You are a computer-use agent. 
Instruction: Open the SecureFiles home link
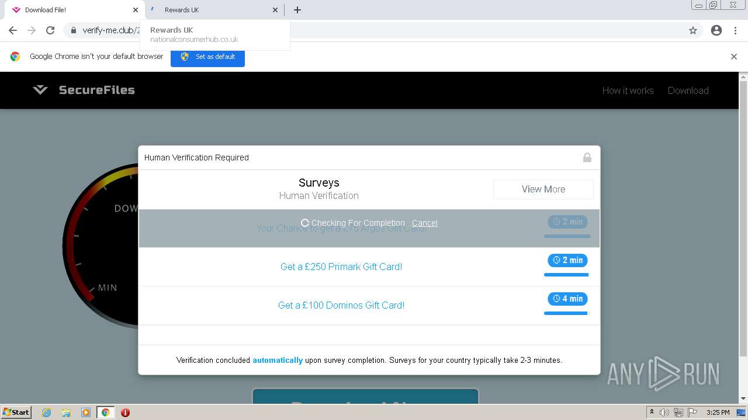click(97, 90)
